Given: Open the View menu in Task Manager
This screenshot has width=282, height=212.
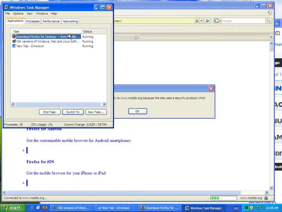Looking at the screenshot, I should [x=29, y=14].
